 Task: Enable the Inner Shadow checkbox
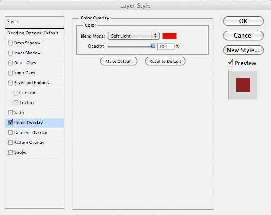(10, 53)
